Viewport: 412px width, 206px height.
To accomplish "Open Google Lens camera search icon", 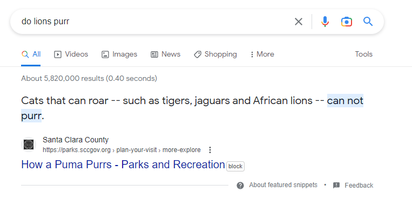I will [x=347, y=22].
